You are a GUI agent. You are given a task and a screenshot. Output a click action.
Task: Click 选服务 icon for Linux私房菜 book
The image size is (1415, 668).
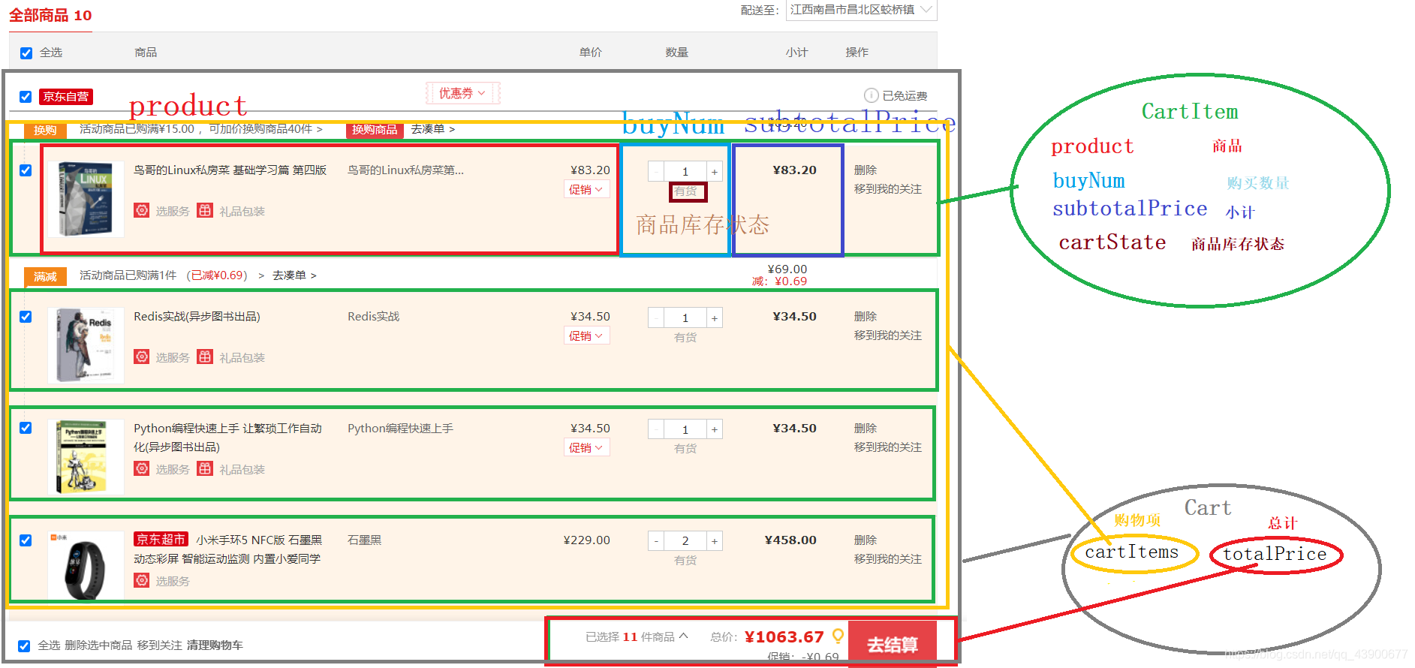(142, 211)
